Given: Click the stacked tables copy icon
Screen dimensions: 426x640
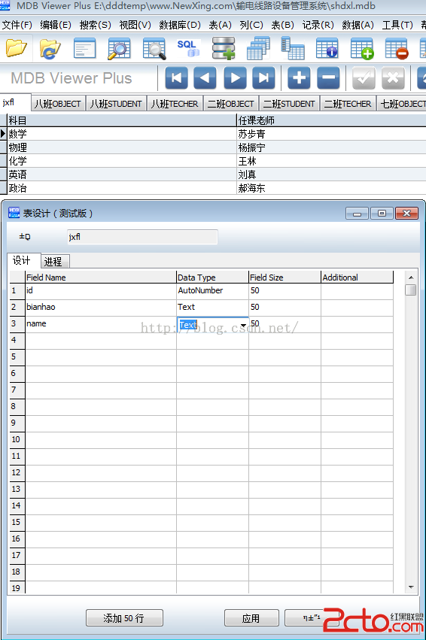Looking at the screenshot, I should click(x=258, y=48).
